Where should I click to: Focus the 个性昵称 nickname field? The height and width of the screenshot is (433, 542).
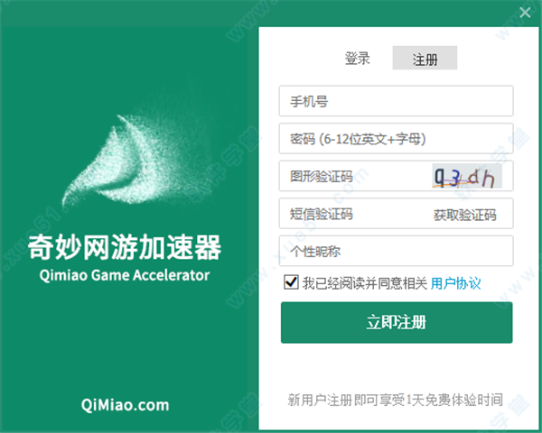[x=397, y=251]
